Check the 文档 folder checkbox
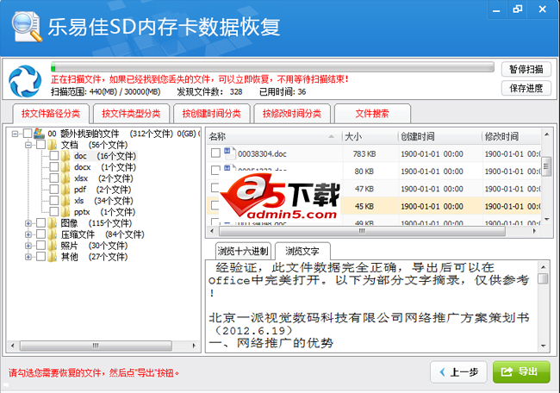This screenshot has width=560, height=393. pos(41,145)
